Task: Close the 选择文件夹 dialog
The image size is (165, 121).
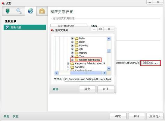Action: point(109,29)
